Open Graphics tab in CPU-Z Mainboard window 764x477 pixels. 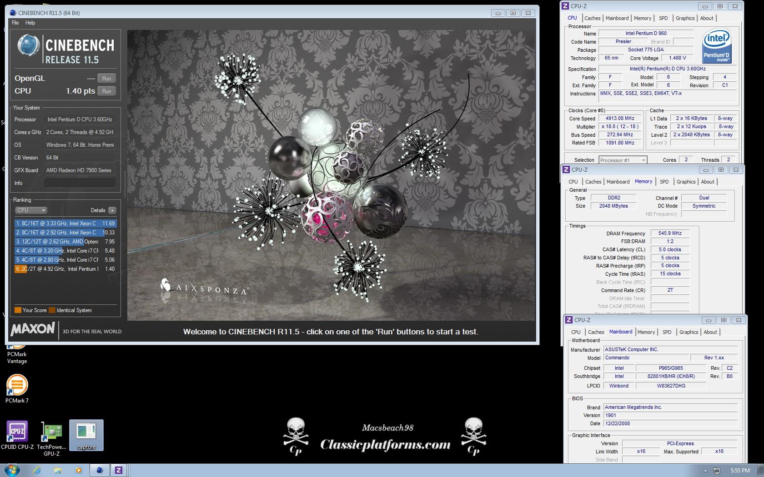(x=689, y=332)
